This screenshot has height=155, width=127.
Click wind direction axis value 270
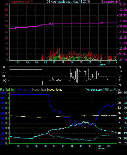[x=4, y=72]
